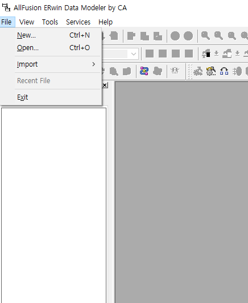This screenshot has width=248, height=303.
Task: Click the fill color icon with white swatch
Action: 227,54
